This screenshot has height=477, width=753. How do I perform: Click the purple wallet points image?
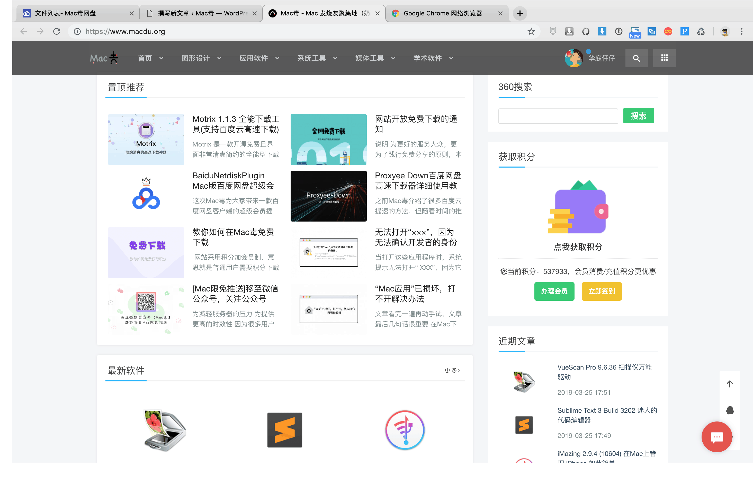pyautogui.click(x=578, y=207)
